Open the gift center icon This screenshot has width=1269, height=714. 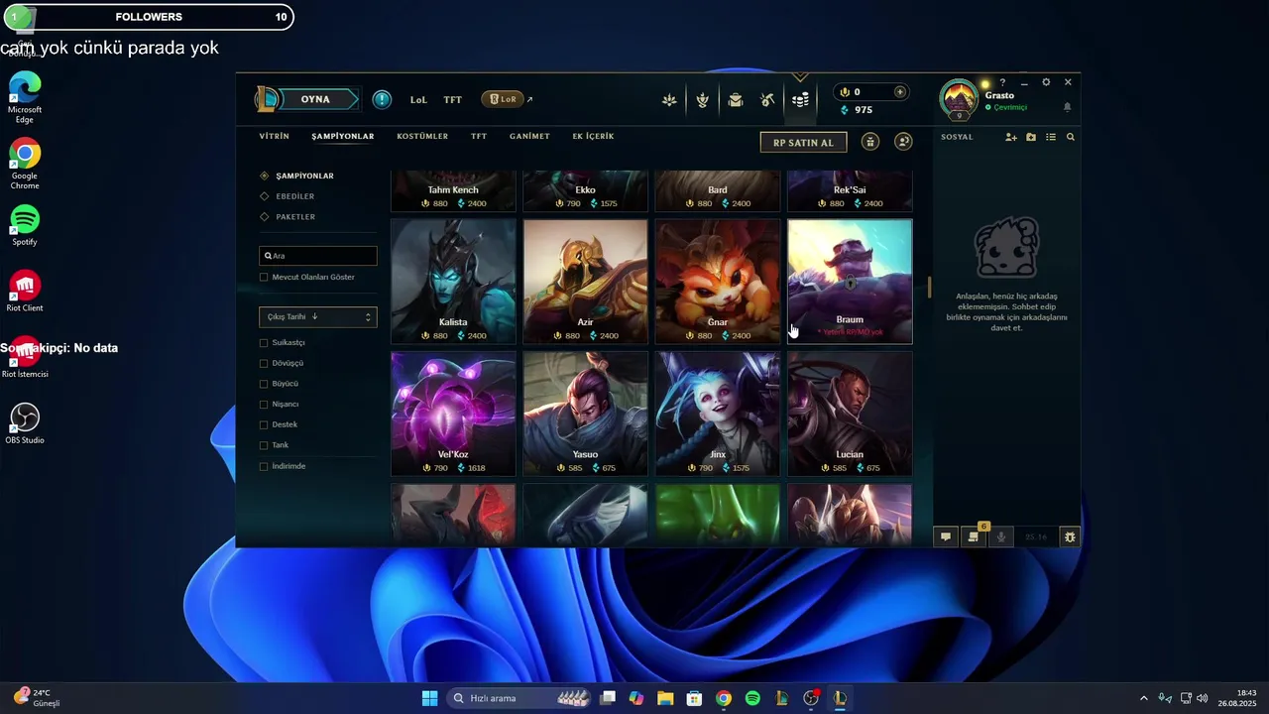pyautogui.click(x=870, y=142)
